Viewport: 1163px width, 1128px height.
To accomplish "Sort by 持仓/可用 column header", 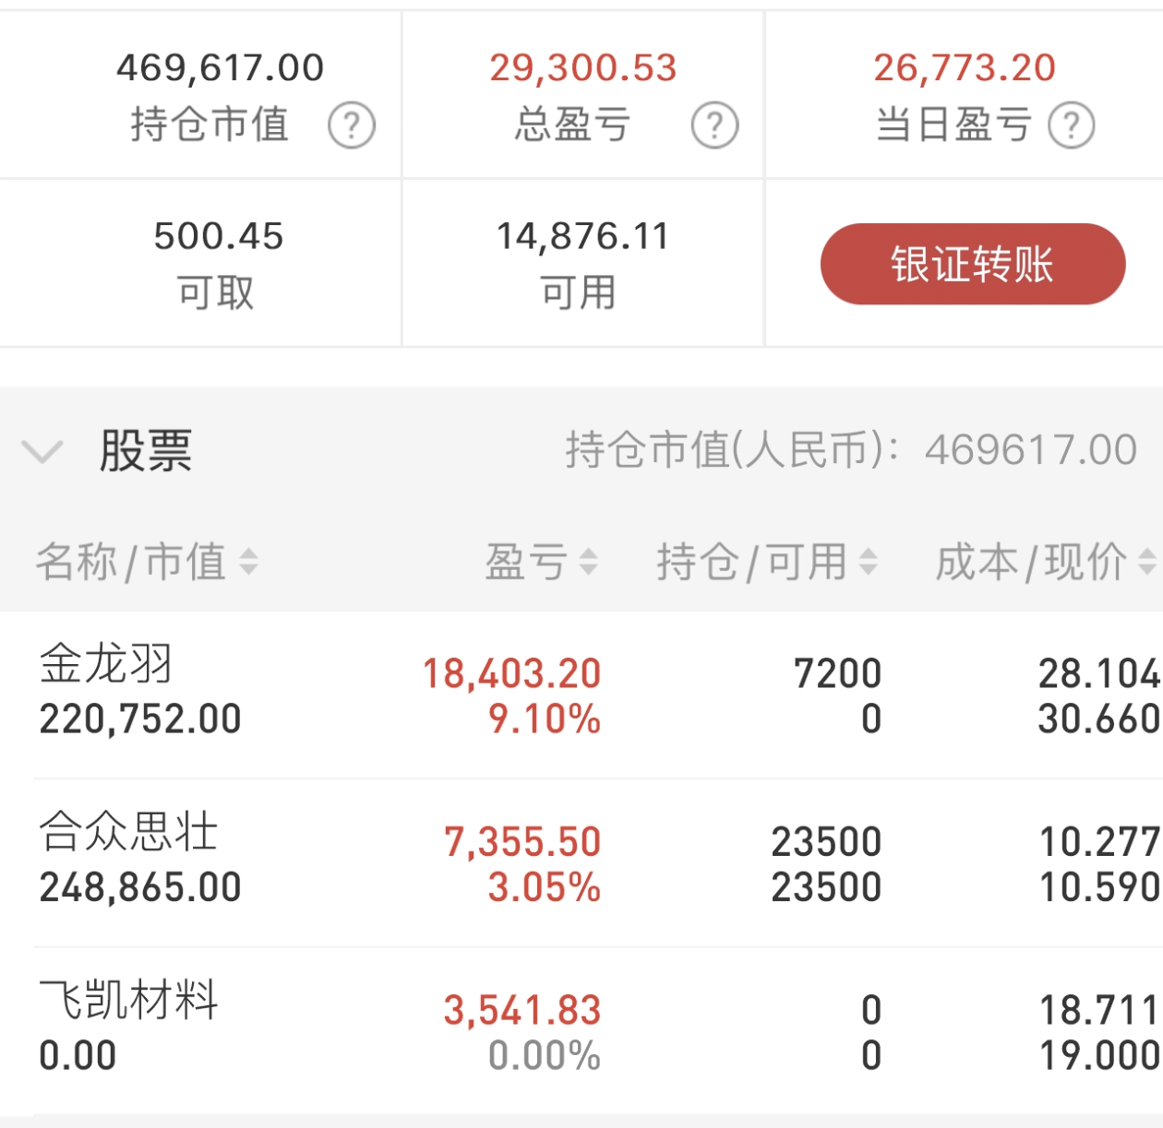I will pyautogui.click(x=752, y=562).
